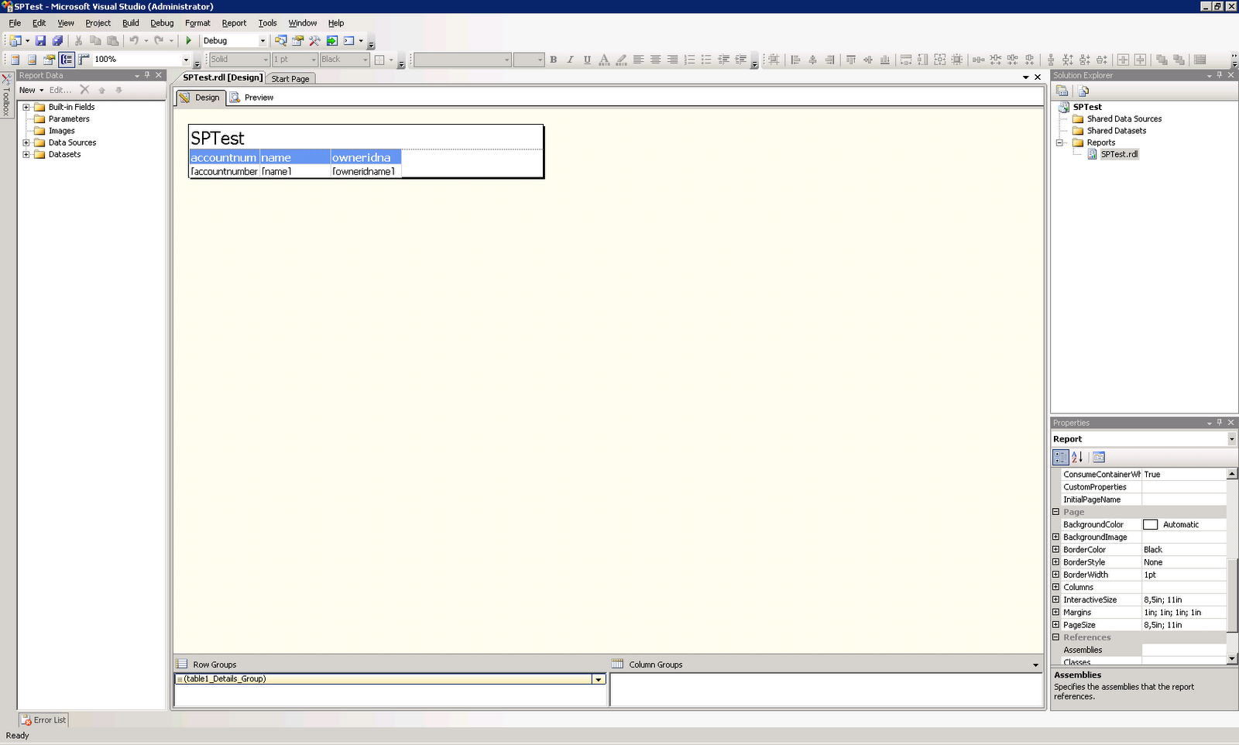Switch to the Start Page tab
The width and height of the screenshot is (1239, 745).
[290, 79]
